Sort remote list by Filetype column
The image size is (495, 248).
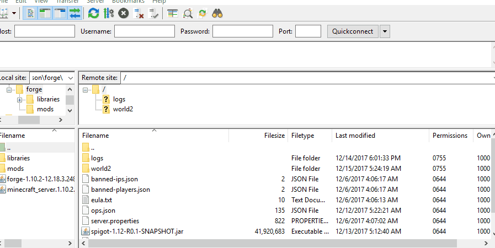click(x=310, y=136)
